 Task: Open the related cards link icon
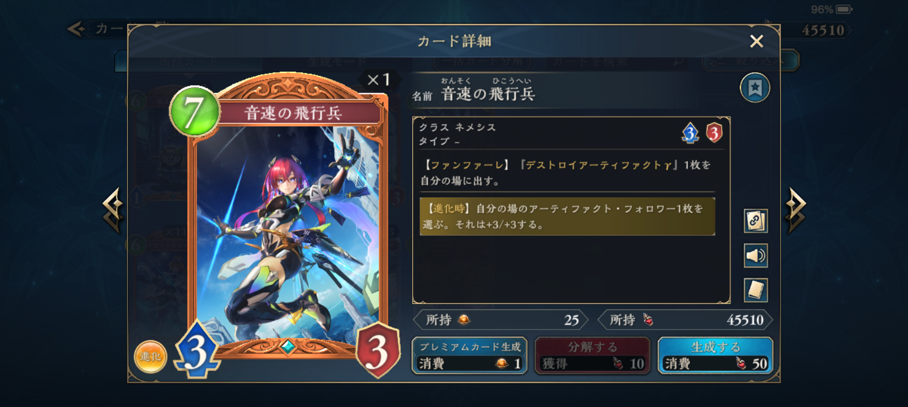point(756,221)
